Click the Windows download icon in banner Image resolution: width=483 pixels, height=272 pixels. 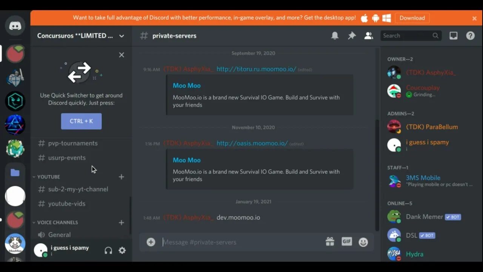386,18
